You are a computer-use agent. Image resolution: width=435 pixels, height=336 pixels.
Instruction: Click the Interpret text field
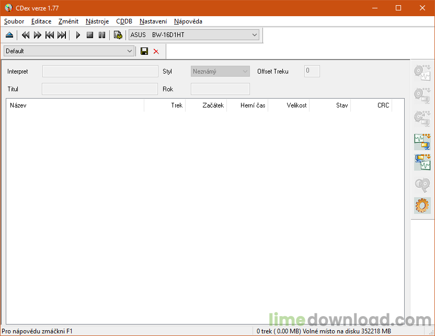click(x=100, y=71)
